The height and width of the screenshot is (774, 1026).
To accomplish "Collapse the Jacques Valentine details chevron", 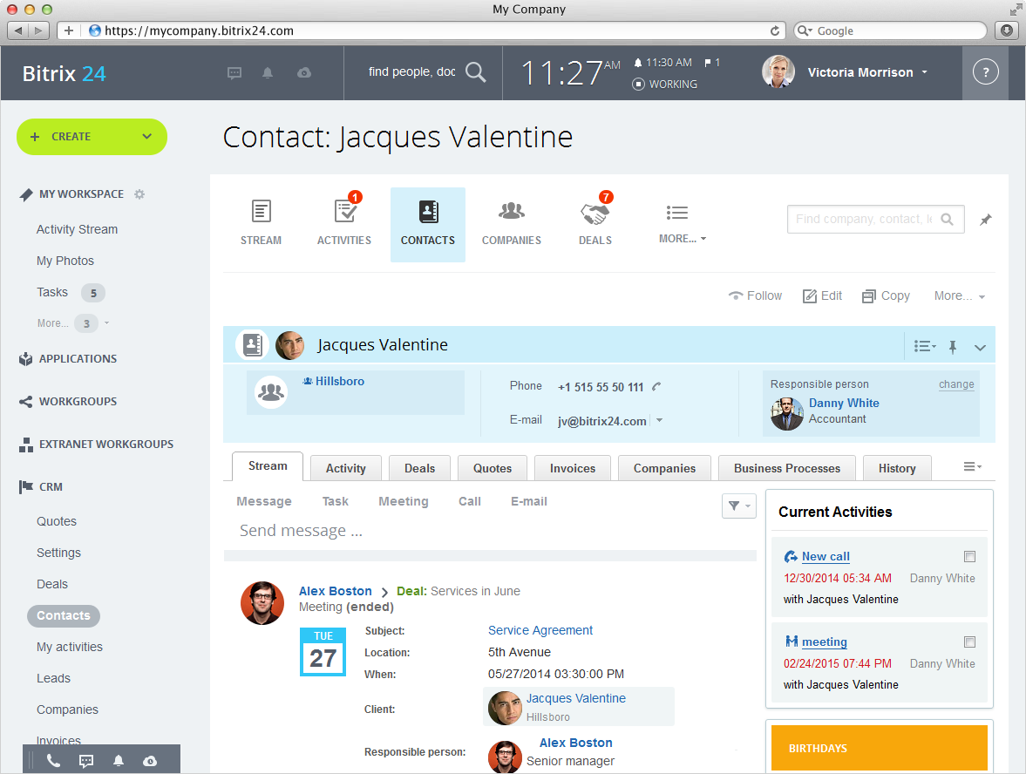I will pyautogui.click(x=980, y=348).
